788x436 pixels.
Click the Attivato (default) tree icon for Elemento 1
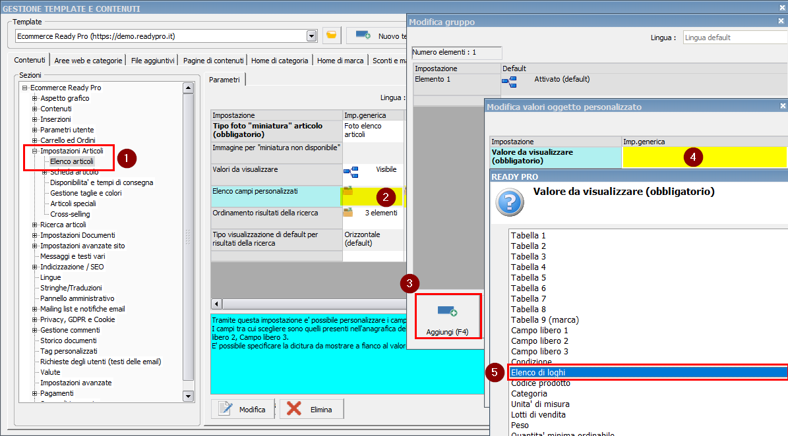click(509, 82)
